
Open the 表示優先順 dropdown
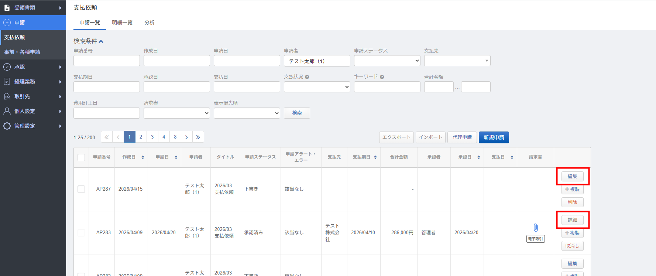click(x=247, y=113)
